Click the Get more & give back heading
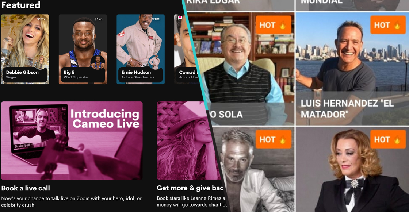This screenshot has height=212, width=409. pyautogui.click(x=190, y=188)
